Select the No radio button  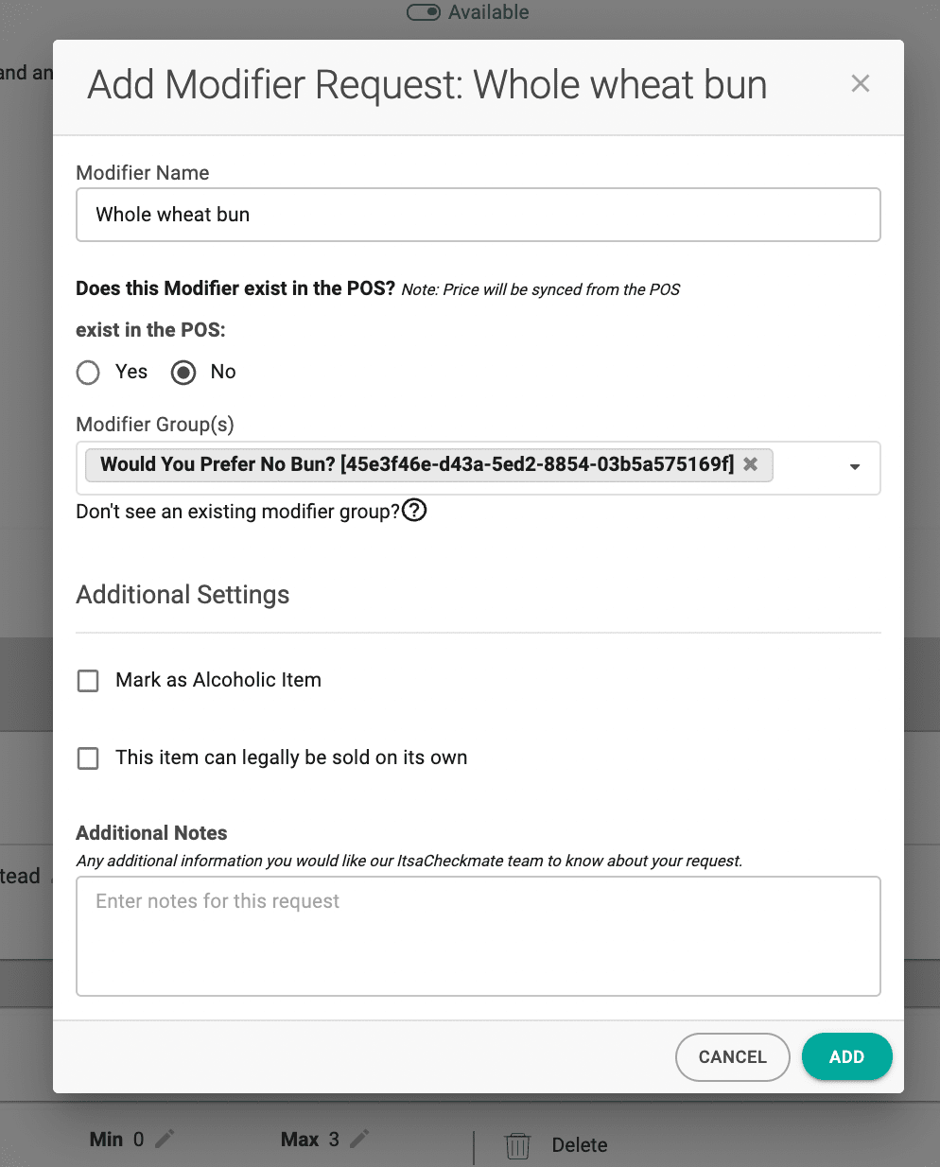pyautogui.click(x=183, y=373)
